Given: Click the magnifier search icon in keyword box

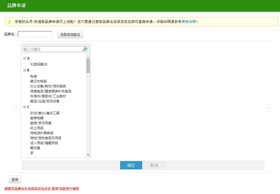Looking at the screenshot, I should tap(85, 49).
